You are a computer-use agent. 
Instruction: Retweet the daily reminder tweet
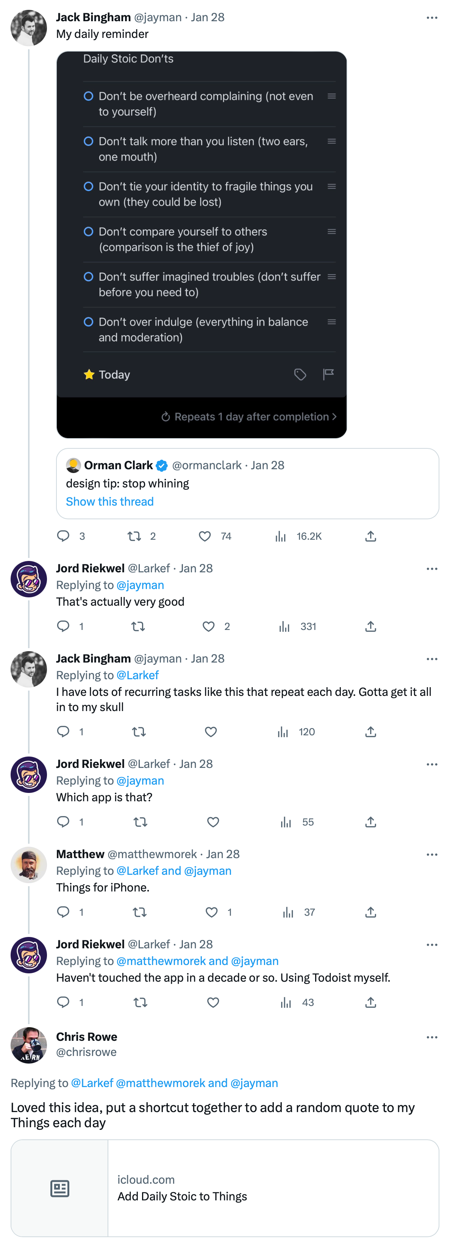click(x=134, y=536)
